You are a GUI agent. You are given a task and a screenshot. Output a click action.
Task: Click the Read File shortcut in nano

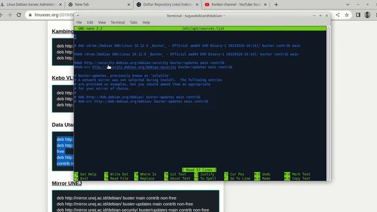click(x=117, y=178)
